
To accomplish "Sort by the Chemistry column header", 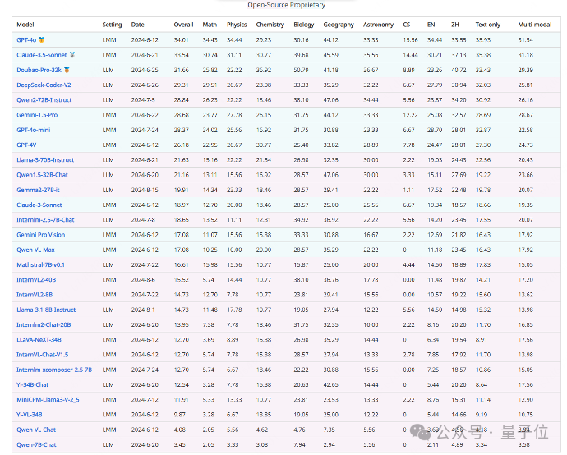I will pos(270,25).
